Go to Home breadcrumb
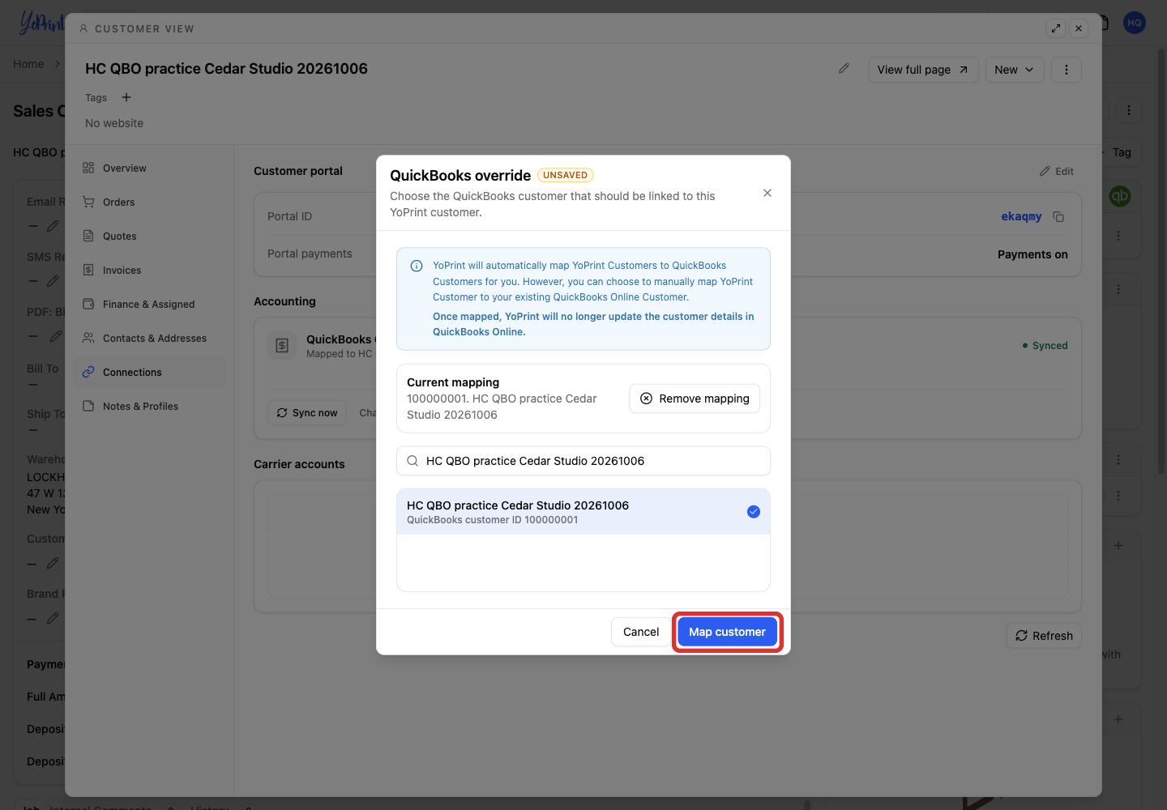This screenshot has height=810, width=1167. pos(28,64)
